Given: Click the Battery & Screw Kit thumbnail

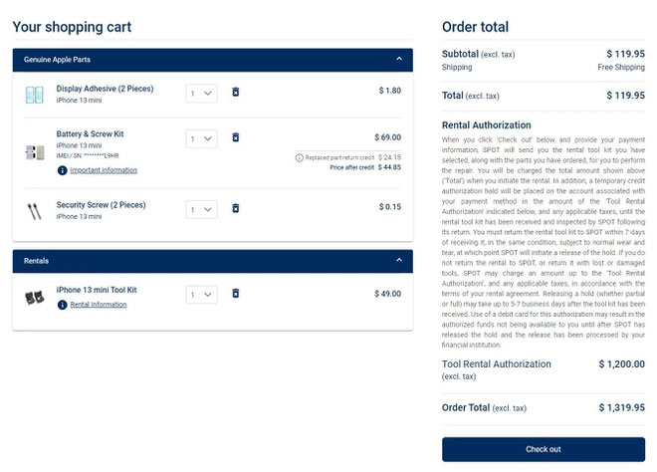Looking at the screenshot, I should pos(34,152).
